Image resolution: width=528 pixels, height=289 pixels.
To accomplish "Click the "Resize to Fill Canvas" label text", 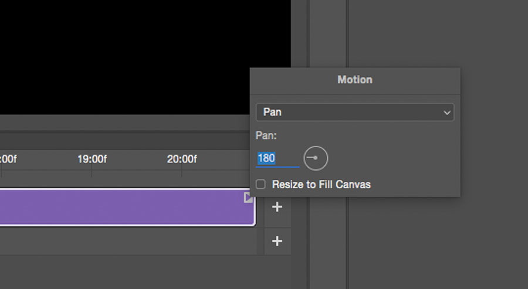I will (321, 184).
